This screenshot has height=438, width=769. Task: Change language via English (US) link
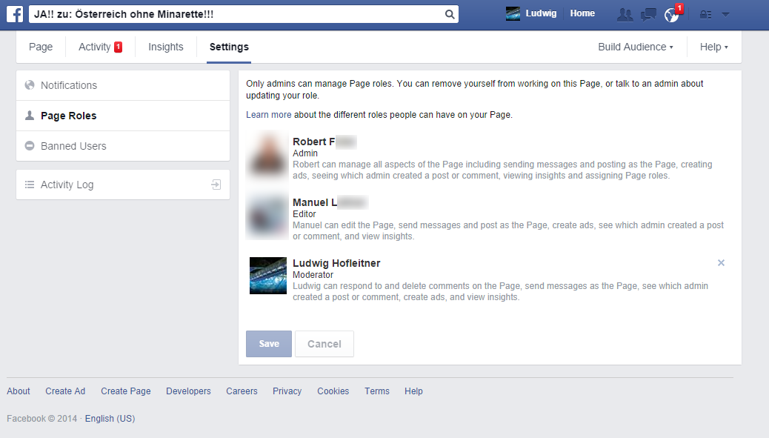110,419
